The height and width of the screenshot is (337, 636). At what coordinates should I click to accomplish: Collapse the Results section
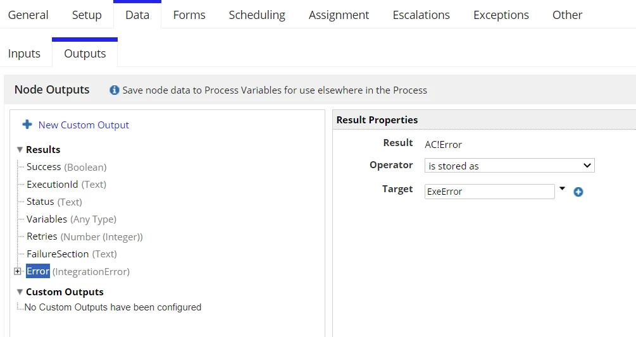click(x=20, y=149)
